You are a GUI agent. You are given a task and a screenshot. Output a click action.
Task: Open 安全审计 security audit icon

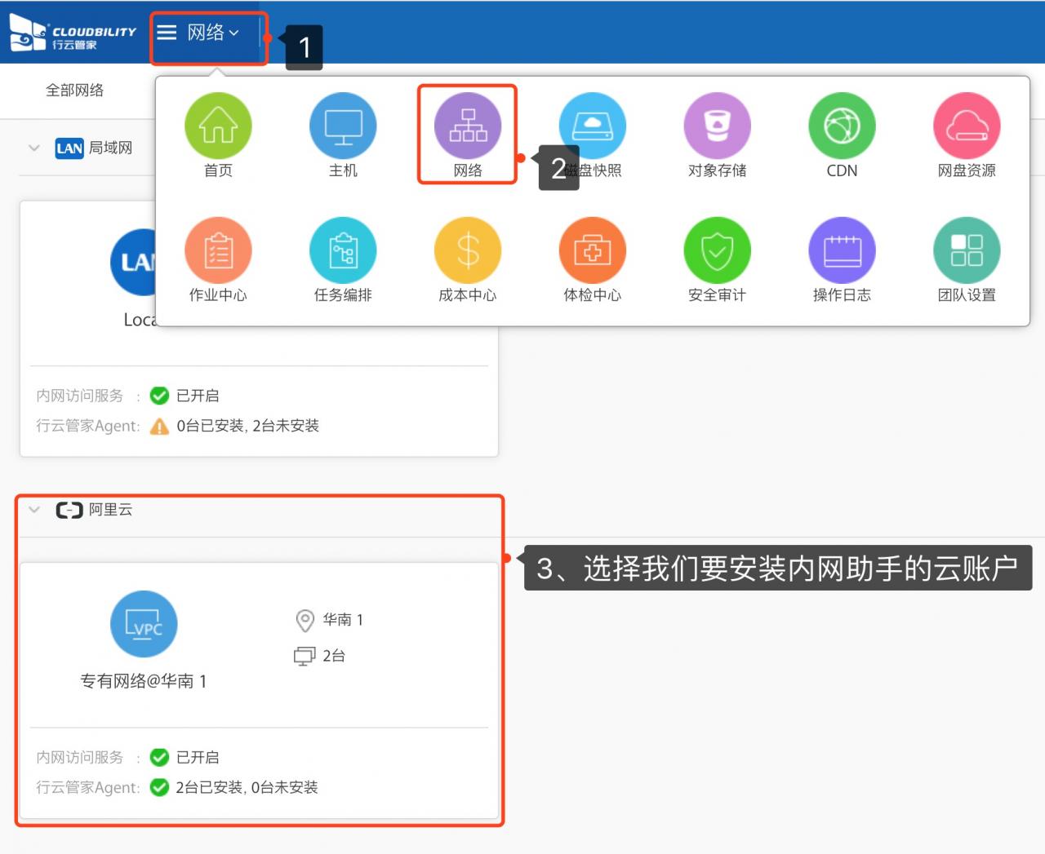pos(717,250)
